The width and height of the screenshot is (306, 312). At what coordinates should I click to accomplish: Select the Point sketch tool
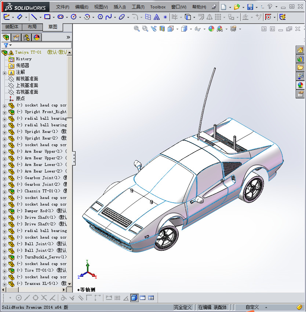165,17
